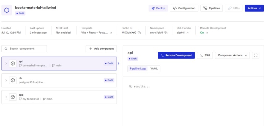Open the Component Actions dropdown

click(232, 55)
